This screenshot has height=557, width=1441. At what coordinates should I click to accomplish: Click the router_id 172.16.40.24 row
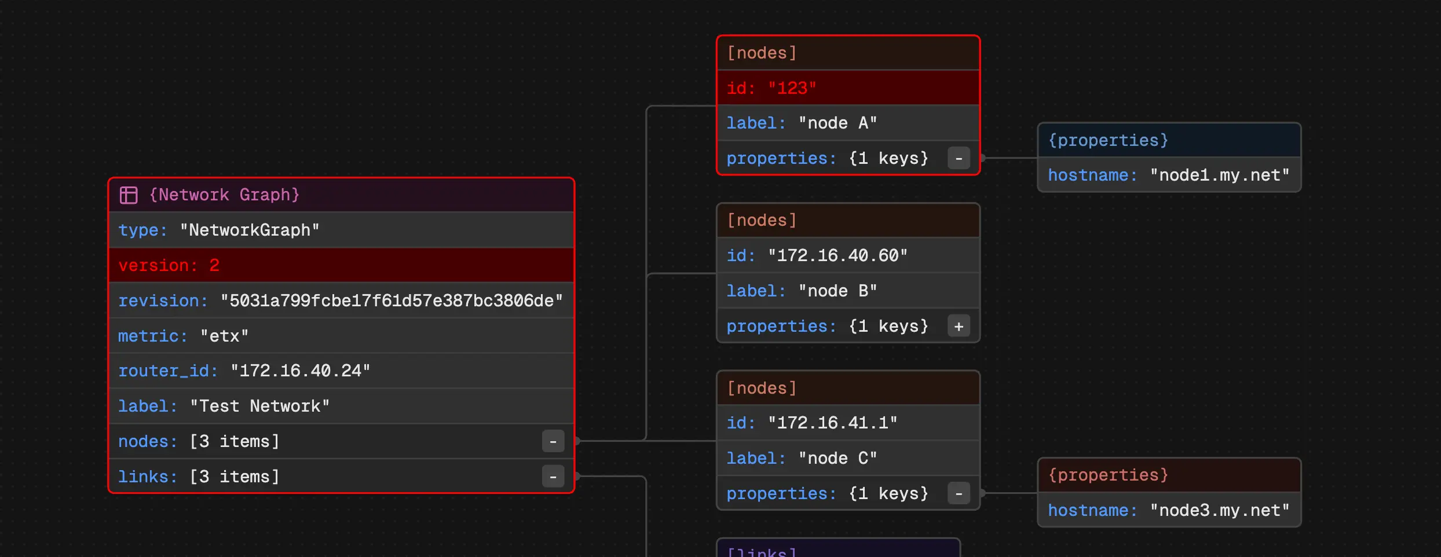[x=341, y=371]
